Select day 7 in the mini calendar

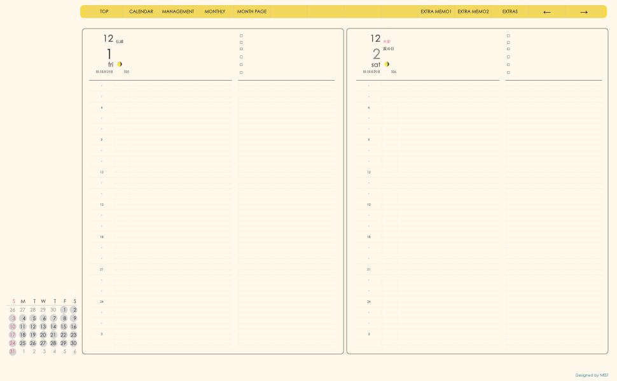[x=53, y=318]
